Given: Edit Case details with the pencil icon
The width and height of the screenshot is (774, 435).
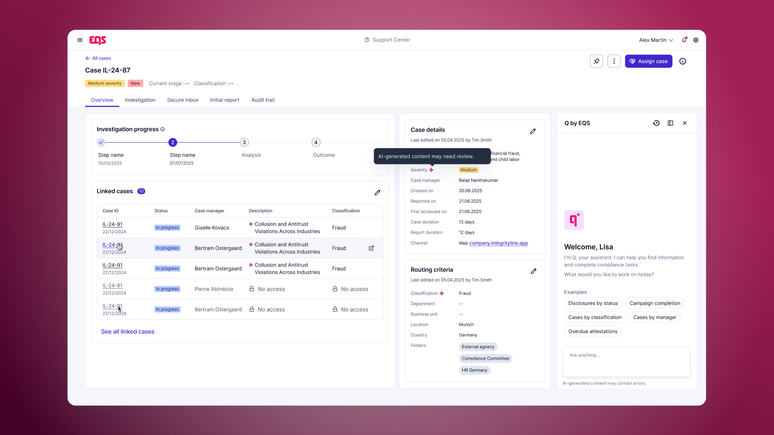Looking at the screenshot, I should (533, 131).
